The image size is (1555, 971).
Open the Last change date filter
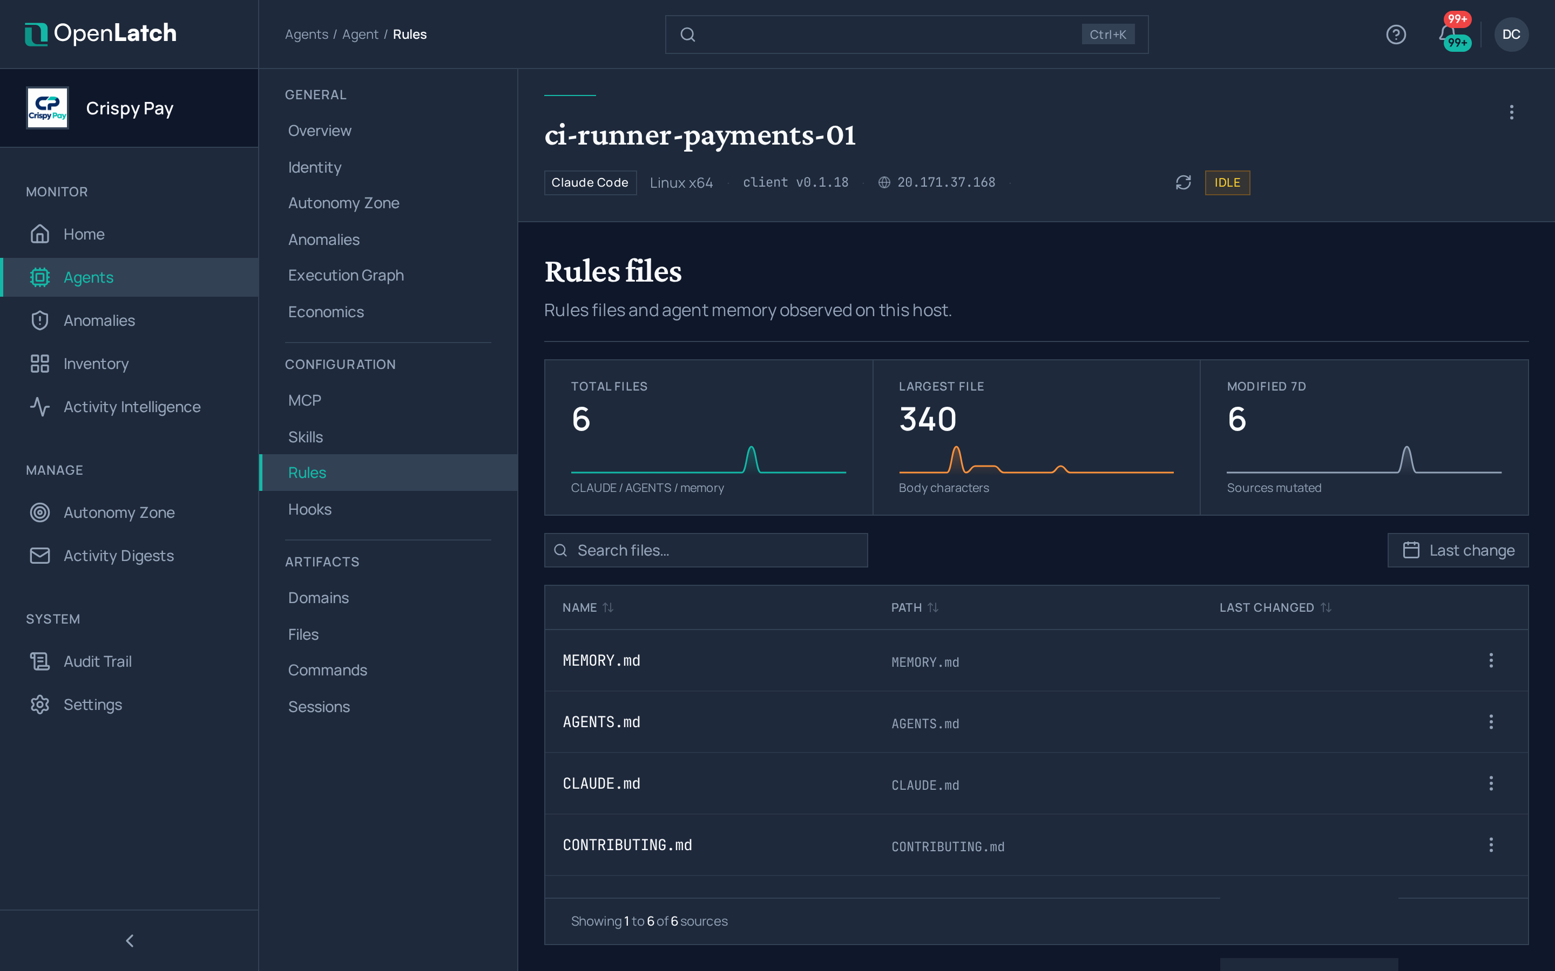click(1457, 550)
